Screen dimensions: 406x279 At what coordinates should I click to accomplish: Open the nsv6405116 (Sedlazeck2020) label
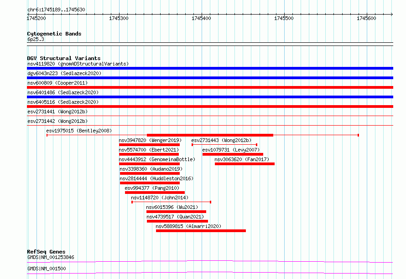tap(63, 102)
